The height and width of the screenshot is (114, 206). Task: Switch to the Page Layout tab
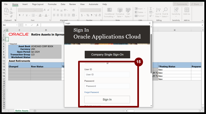[x=38, y=4]
